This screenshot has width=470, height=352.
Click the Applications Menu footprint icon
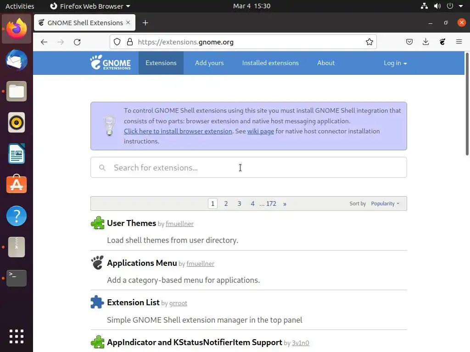[97, 263]
